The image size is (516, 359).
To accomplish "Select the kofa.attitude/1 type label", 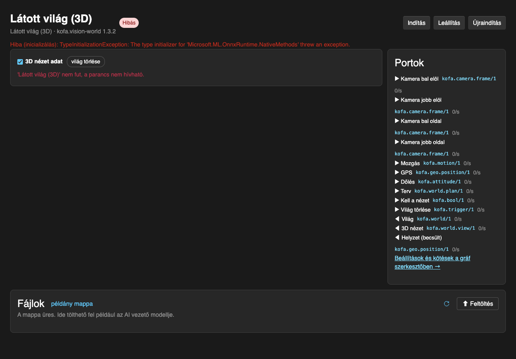I will pyautogui.click(x=439, y=182).
